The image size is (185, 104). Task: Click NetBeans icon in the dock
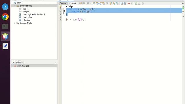(5, 36)
